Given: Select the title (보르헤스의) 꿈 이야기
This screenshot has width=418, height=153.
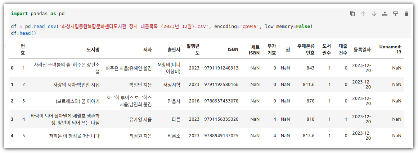Looking at the screenshot, I should 77,101.
